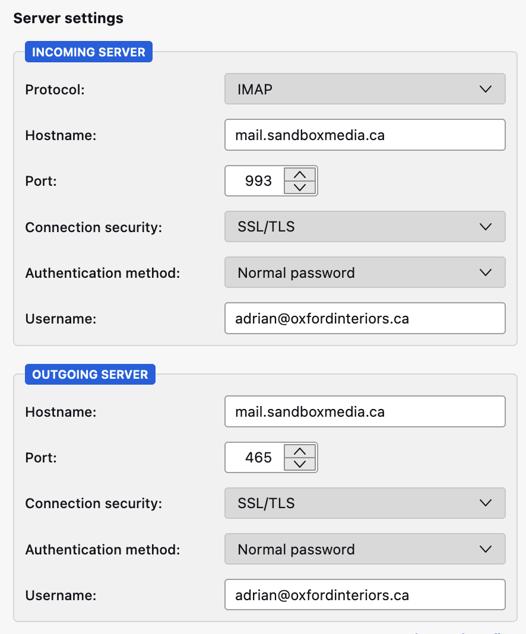Open the Protocol dropdown showing IMAP

[365, 89]
